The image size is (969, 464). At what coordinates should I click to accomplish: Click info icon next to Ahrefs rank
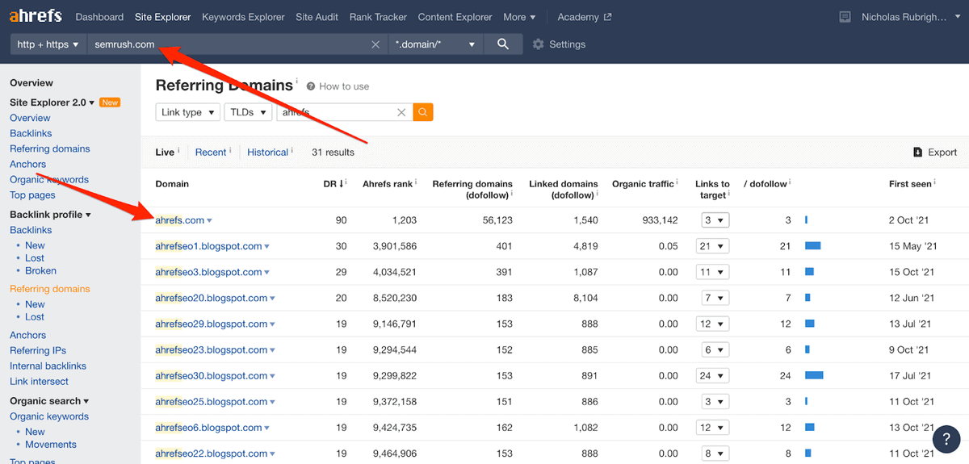click(417, 183)
